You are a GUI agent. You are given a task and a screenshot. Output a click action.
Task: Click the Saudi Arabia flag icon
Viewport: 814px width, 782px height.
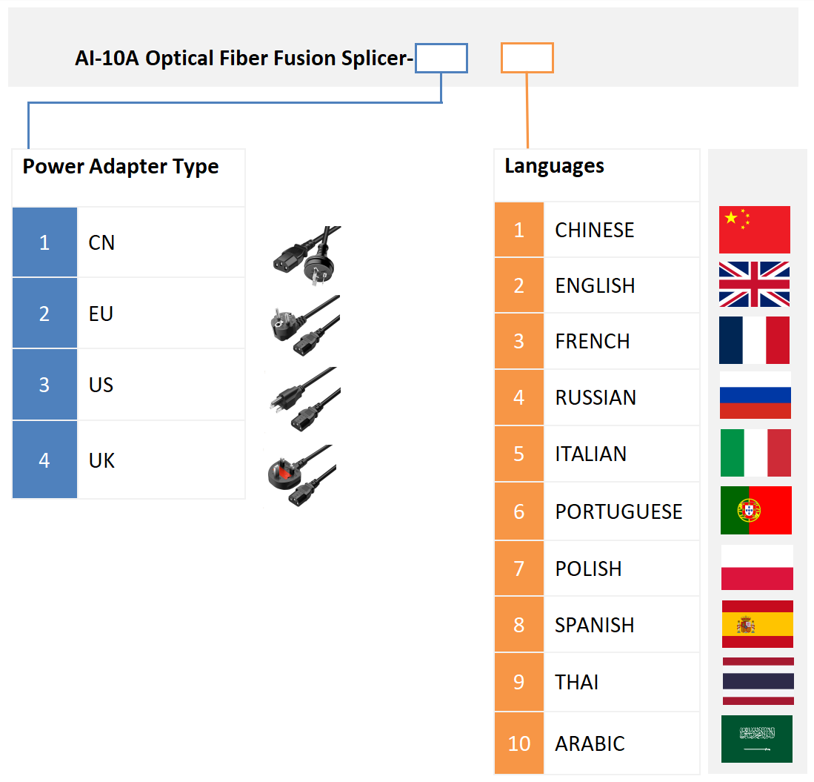pos(756,739)
